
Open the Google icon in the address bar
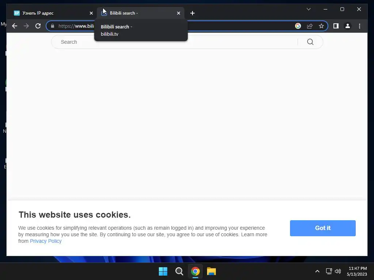click(298, 26)
